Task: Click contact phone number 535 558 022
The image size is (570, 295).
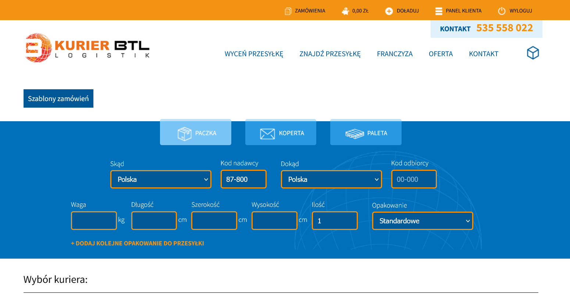Action: [505, 28]
